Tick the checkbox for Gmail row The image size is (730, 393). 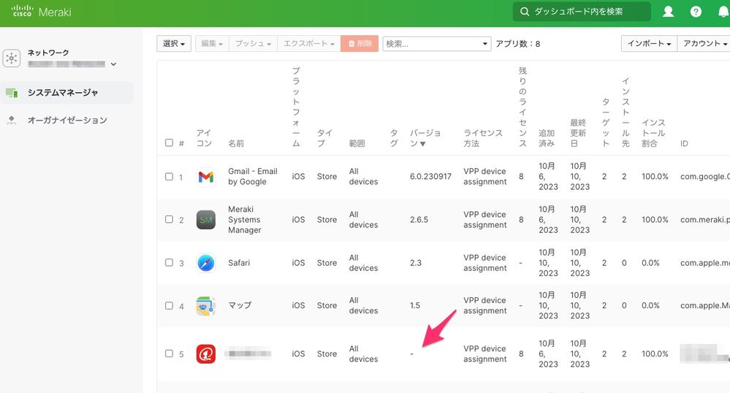169,177
